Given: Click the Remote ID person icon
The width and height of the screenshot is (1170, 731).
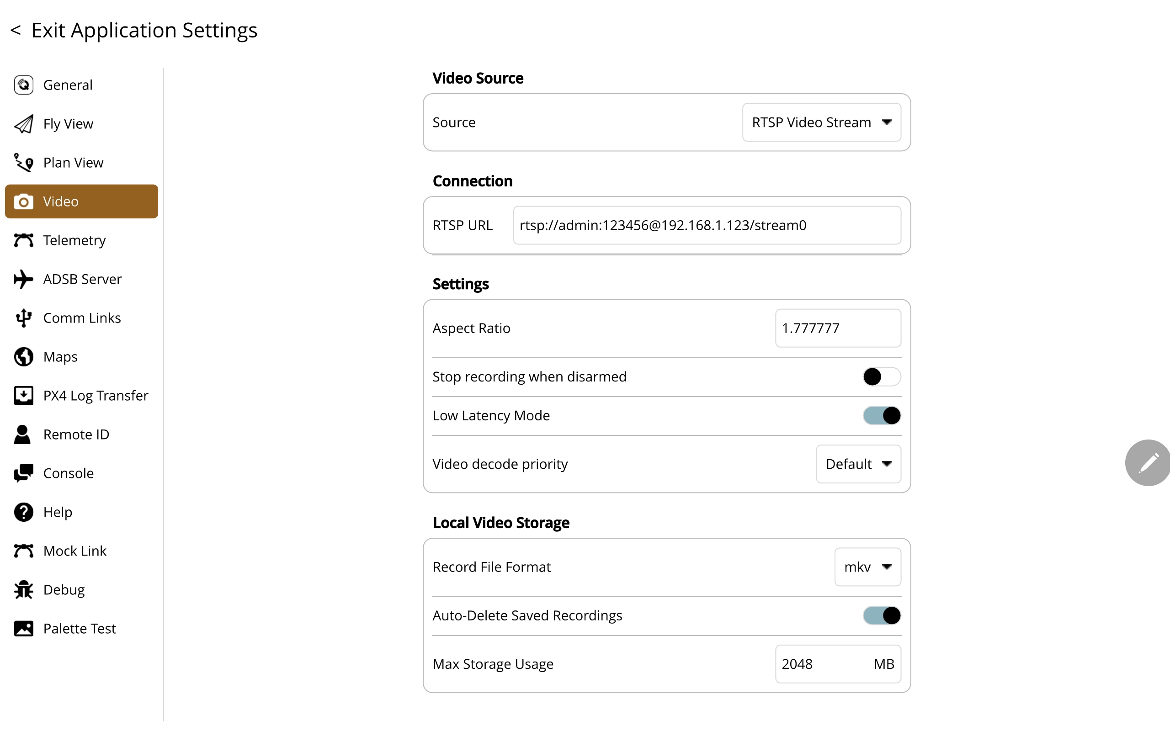Looking at the screenshot, I should tap(22, 434).
